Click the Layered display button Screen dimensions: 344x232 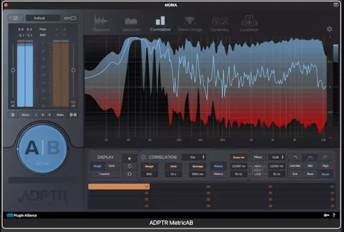click(x=104, y=174)
